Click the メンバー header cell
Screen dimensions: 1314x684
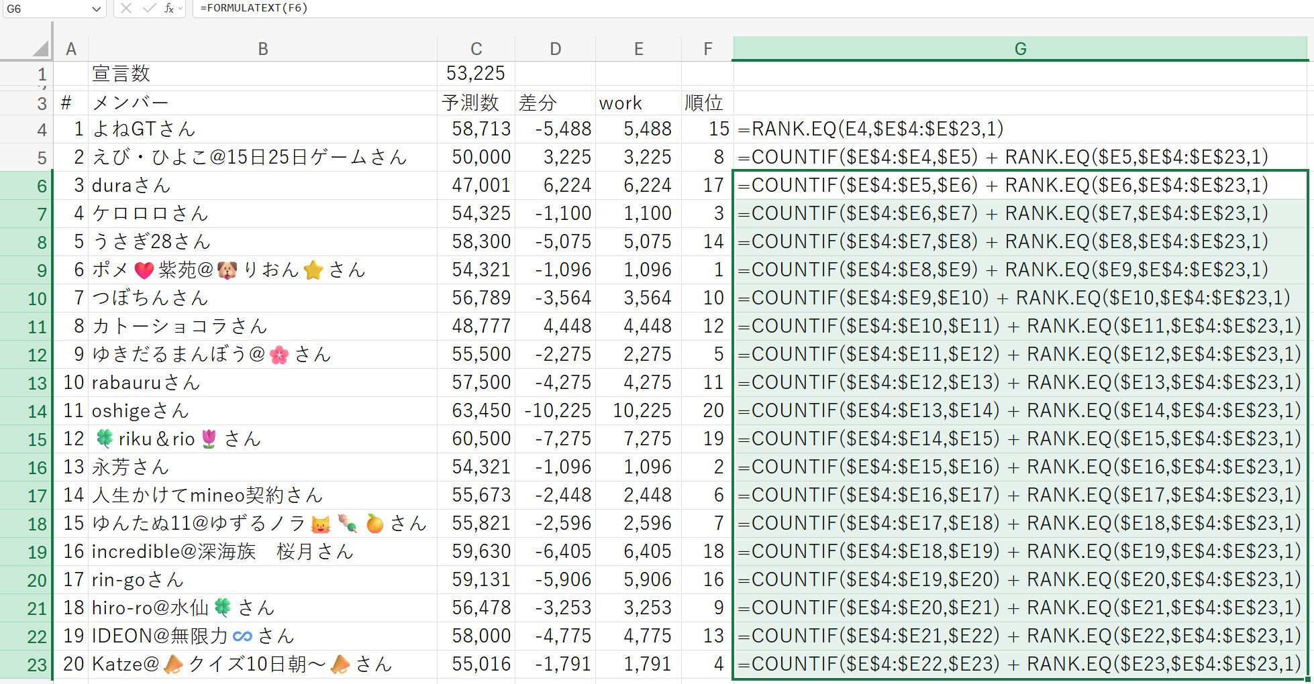coord(262,103)
